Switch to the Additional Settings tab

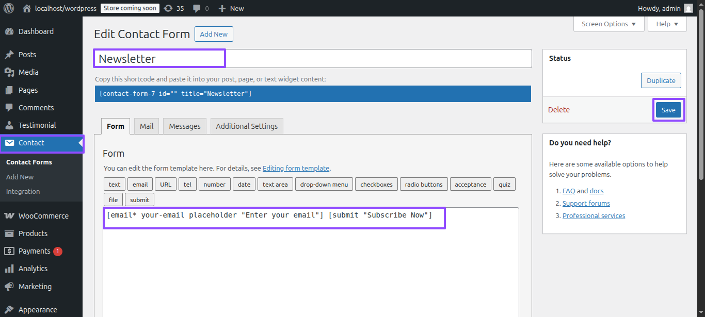[247, 126]
